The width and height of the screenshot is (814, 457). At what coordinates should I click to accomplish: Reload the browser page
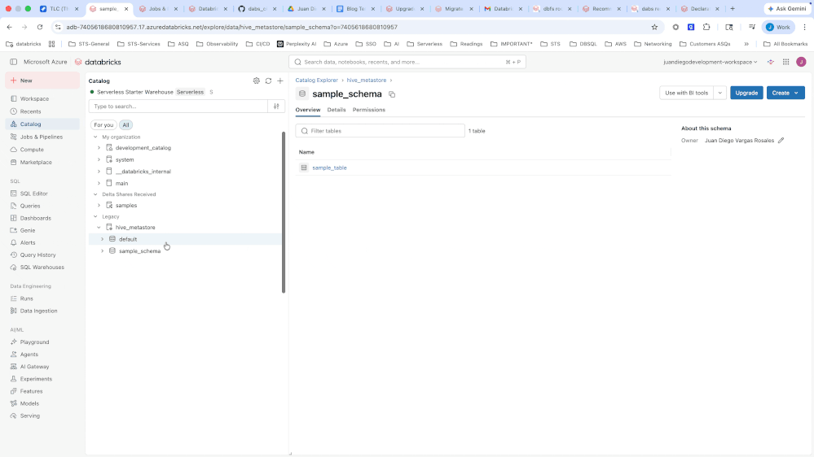[40, 27]
